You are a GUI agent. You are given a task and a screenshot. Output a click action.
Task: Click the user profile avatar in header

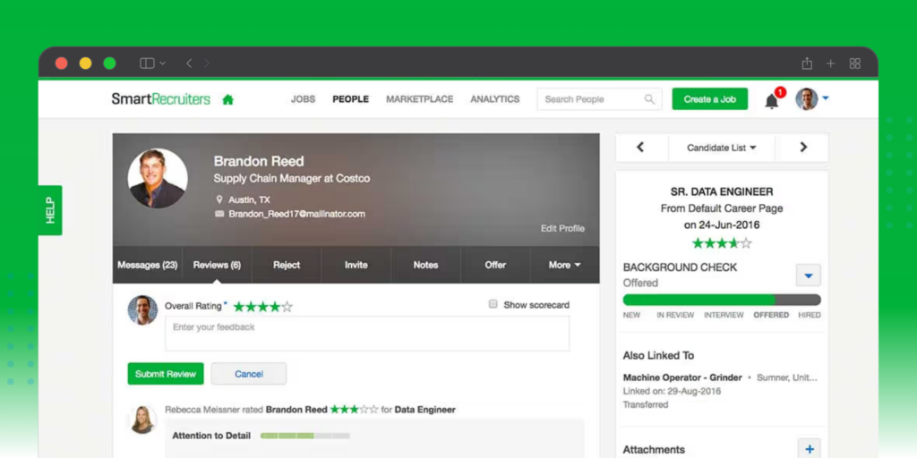pyautogui.click(x=807, y=99)
